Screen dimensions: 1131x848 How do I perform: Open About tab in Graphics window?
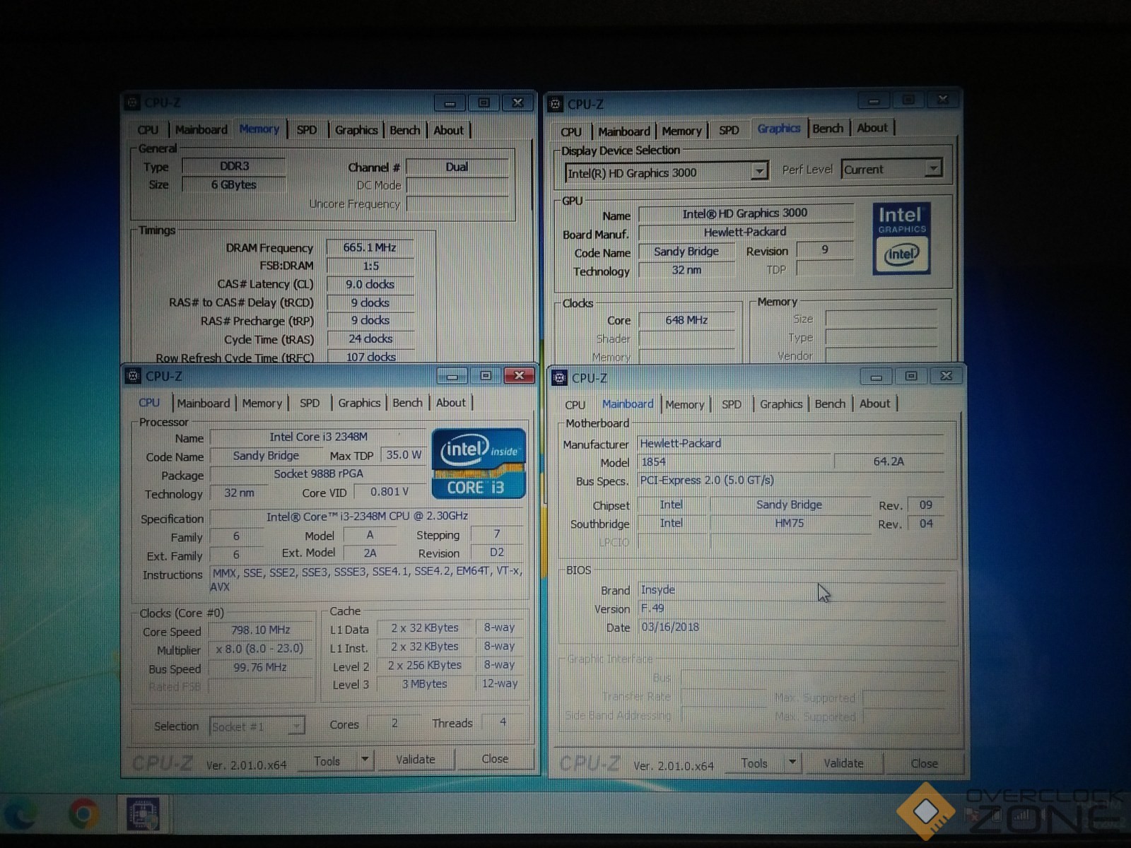tap(872, 128)
